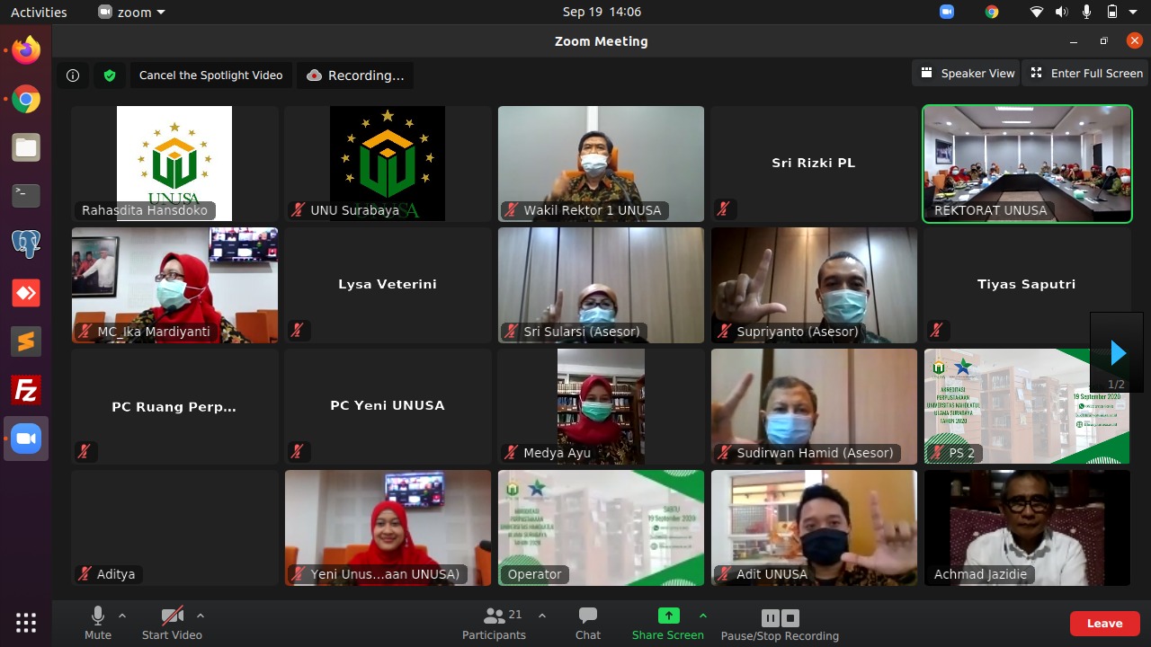Screen dimensions: 1151x647
Task: Go to the next page of participants
Action: click(x=1117, y=352)
